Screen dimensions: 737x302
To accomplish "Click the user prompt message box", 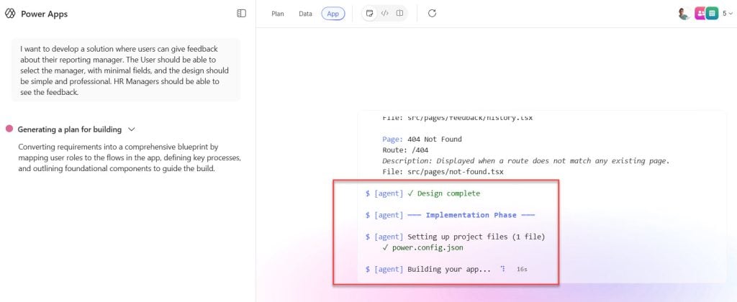I will pyautogui.click(x=125, y=70).
